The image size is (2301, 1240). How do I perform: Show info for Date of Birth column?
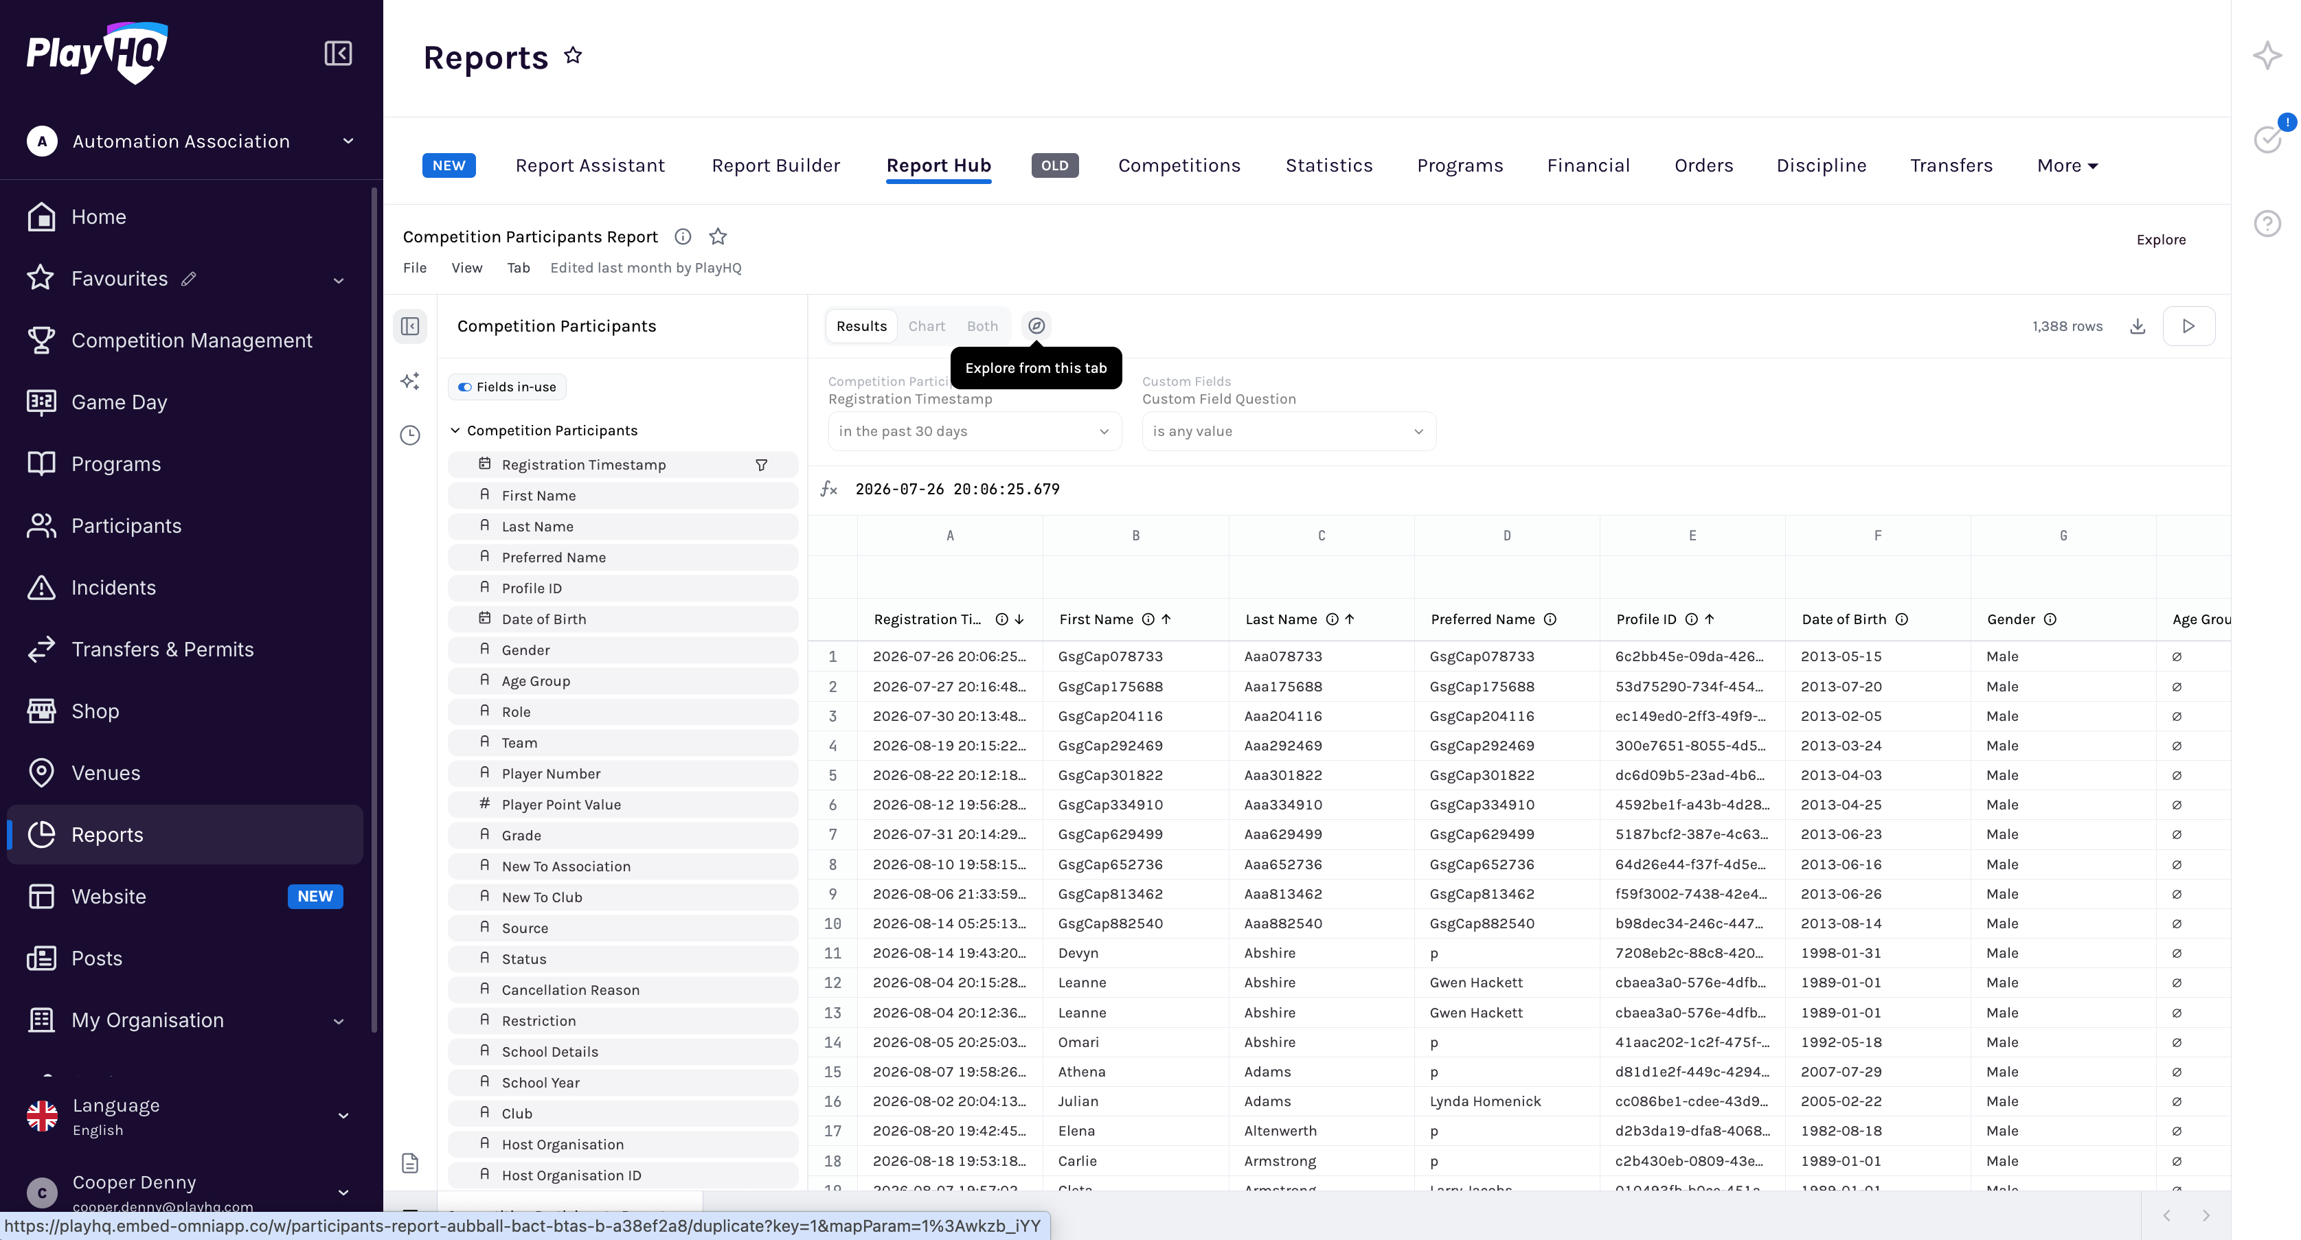[x=1902, y=619]
